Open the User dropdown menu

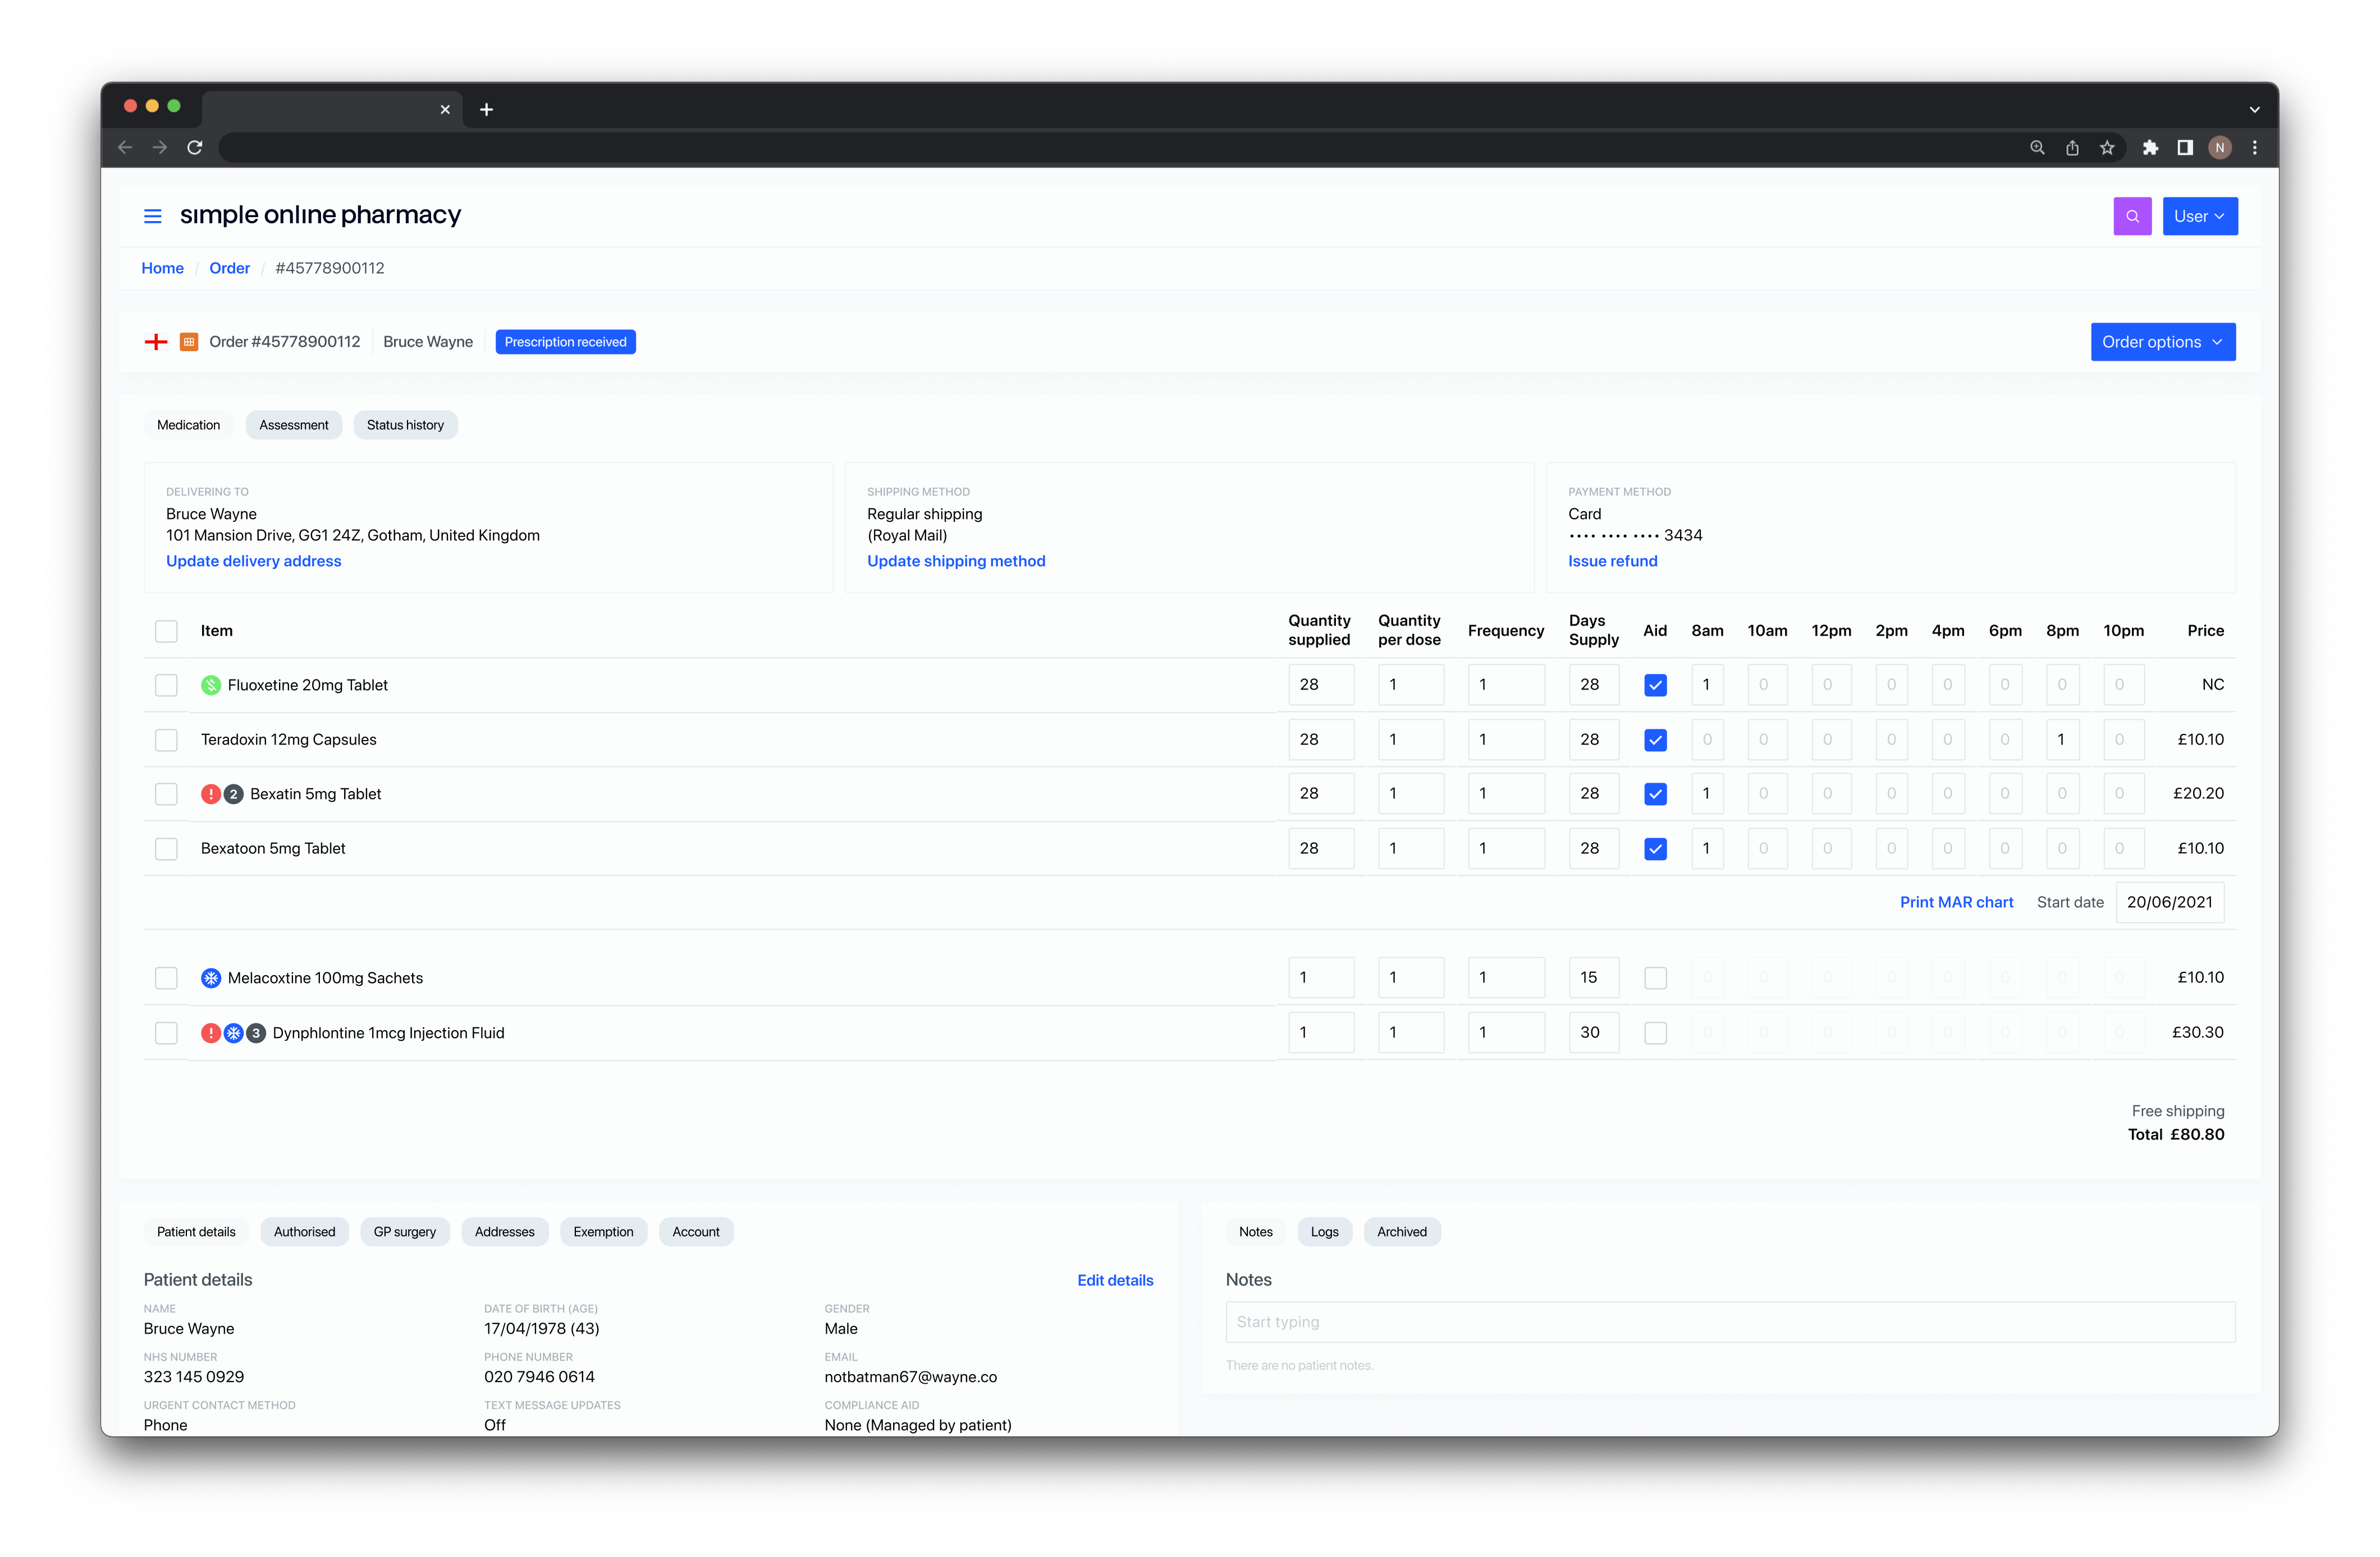(2199, 216)
